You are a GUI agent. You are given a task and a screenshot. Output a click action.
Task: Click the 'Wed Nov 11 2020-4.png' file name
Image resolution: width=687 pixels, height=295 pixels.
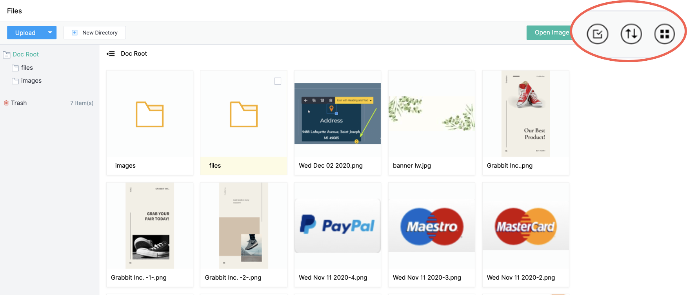[333, 278]
